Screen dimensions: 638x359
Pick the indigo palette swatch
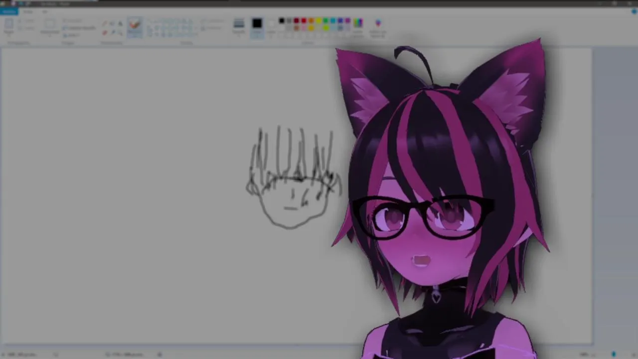(x=340, y=20)
